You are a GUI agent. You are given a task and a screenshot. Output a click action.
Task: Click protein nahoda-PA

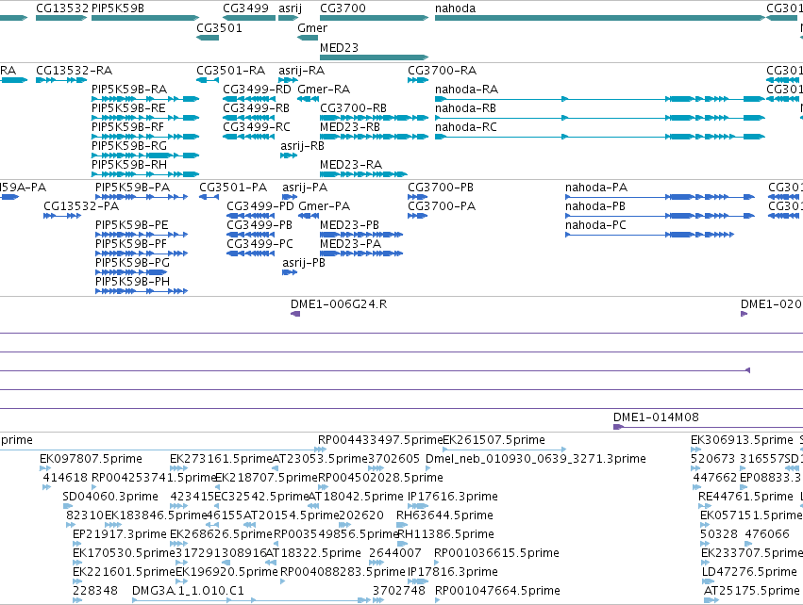(596, 188)
